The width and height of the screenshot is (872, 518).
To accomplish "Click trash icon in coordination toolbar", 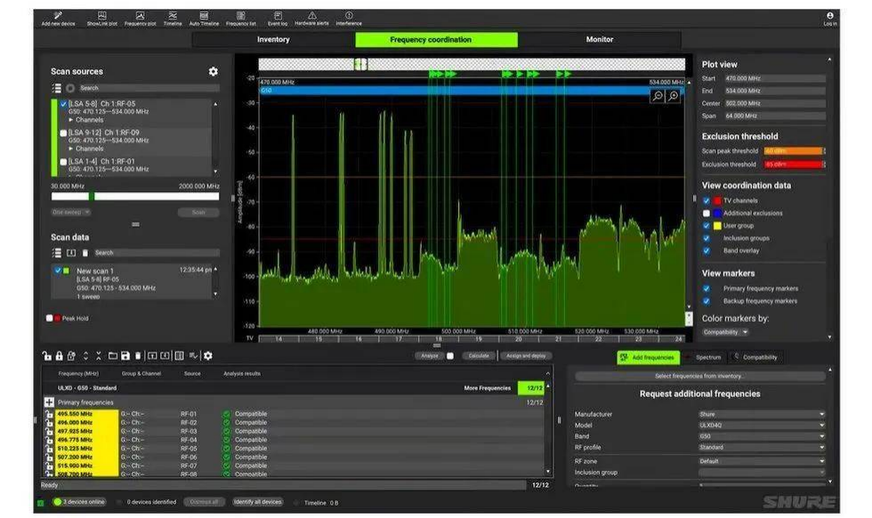I will (x=138, y=356).
